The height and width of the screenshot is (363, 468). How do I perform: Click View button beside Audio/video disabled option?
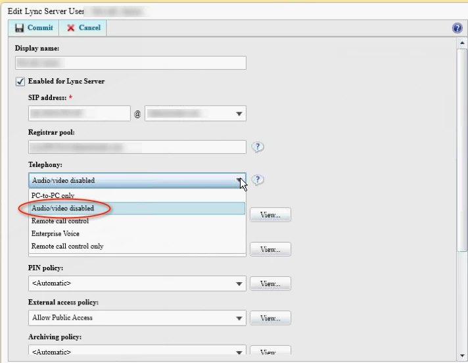coord(270,215)
